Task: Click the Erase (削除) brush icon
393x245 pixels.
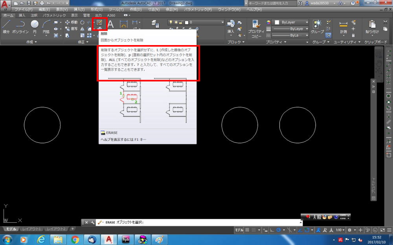Action: [x=100, y=22]
